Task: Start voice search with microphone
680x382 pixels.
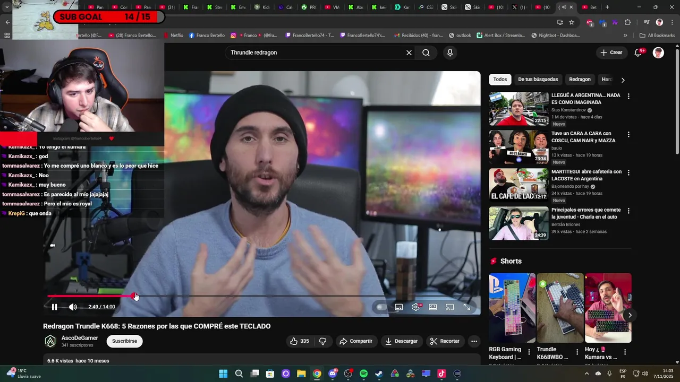Action: (450, 53)
